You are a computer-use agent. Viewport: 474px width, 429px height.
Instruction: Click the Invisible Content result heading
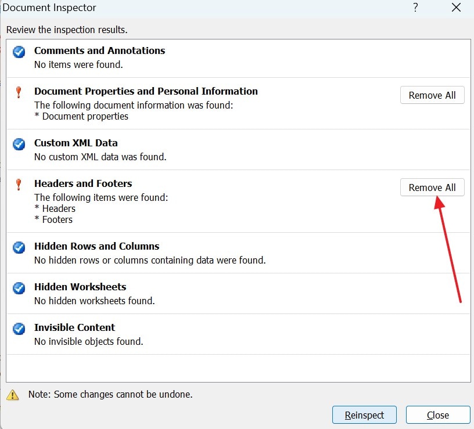(74, 327)
